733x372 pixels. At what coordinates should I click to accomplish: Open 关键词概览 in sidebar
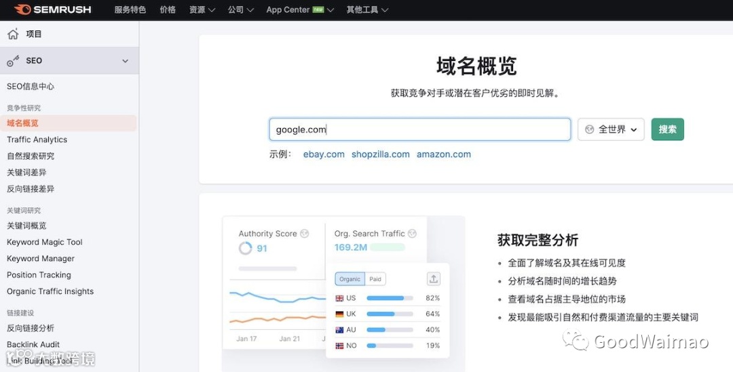[26, 226]
